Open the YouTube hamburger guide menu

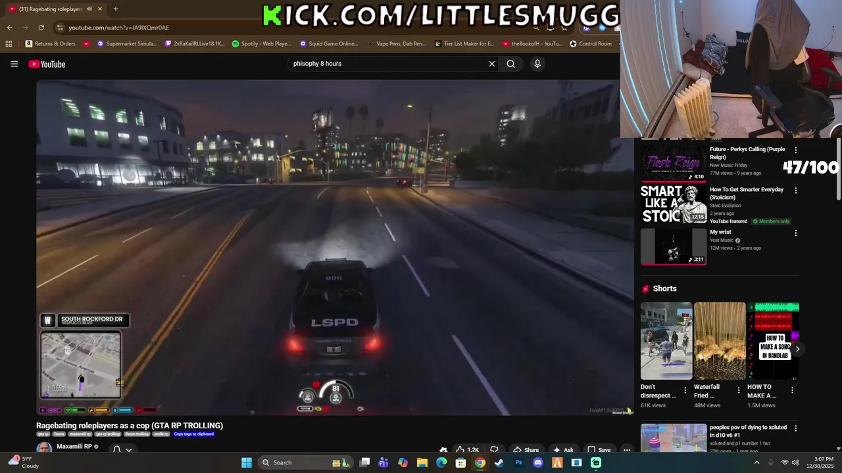[x=14, y=64]
